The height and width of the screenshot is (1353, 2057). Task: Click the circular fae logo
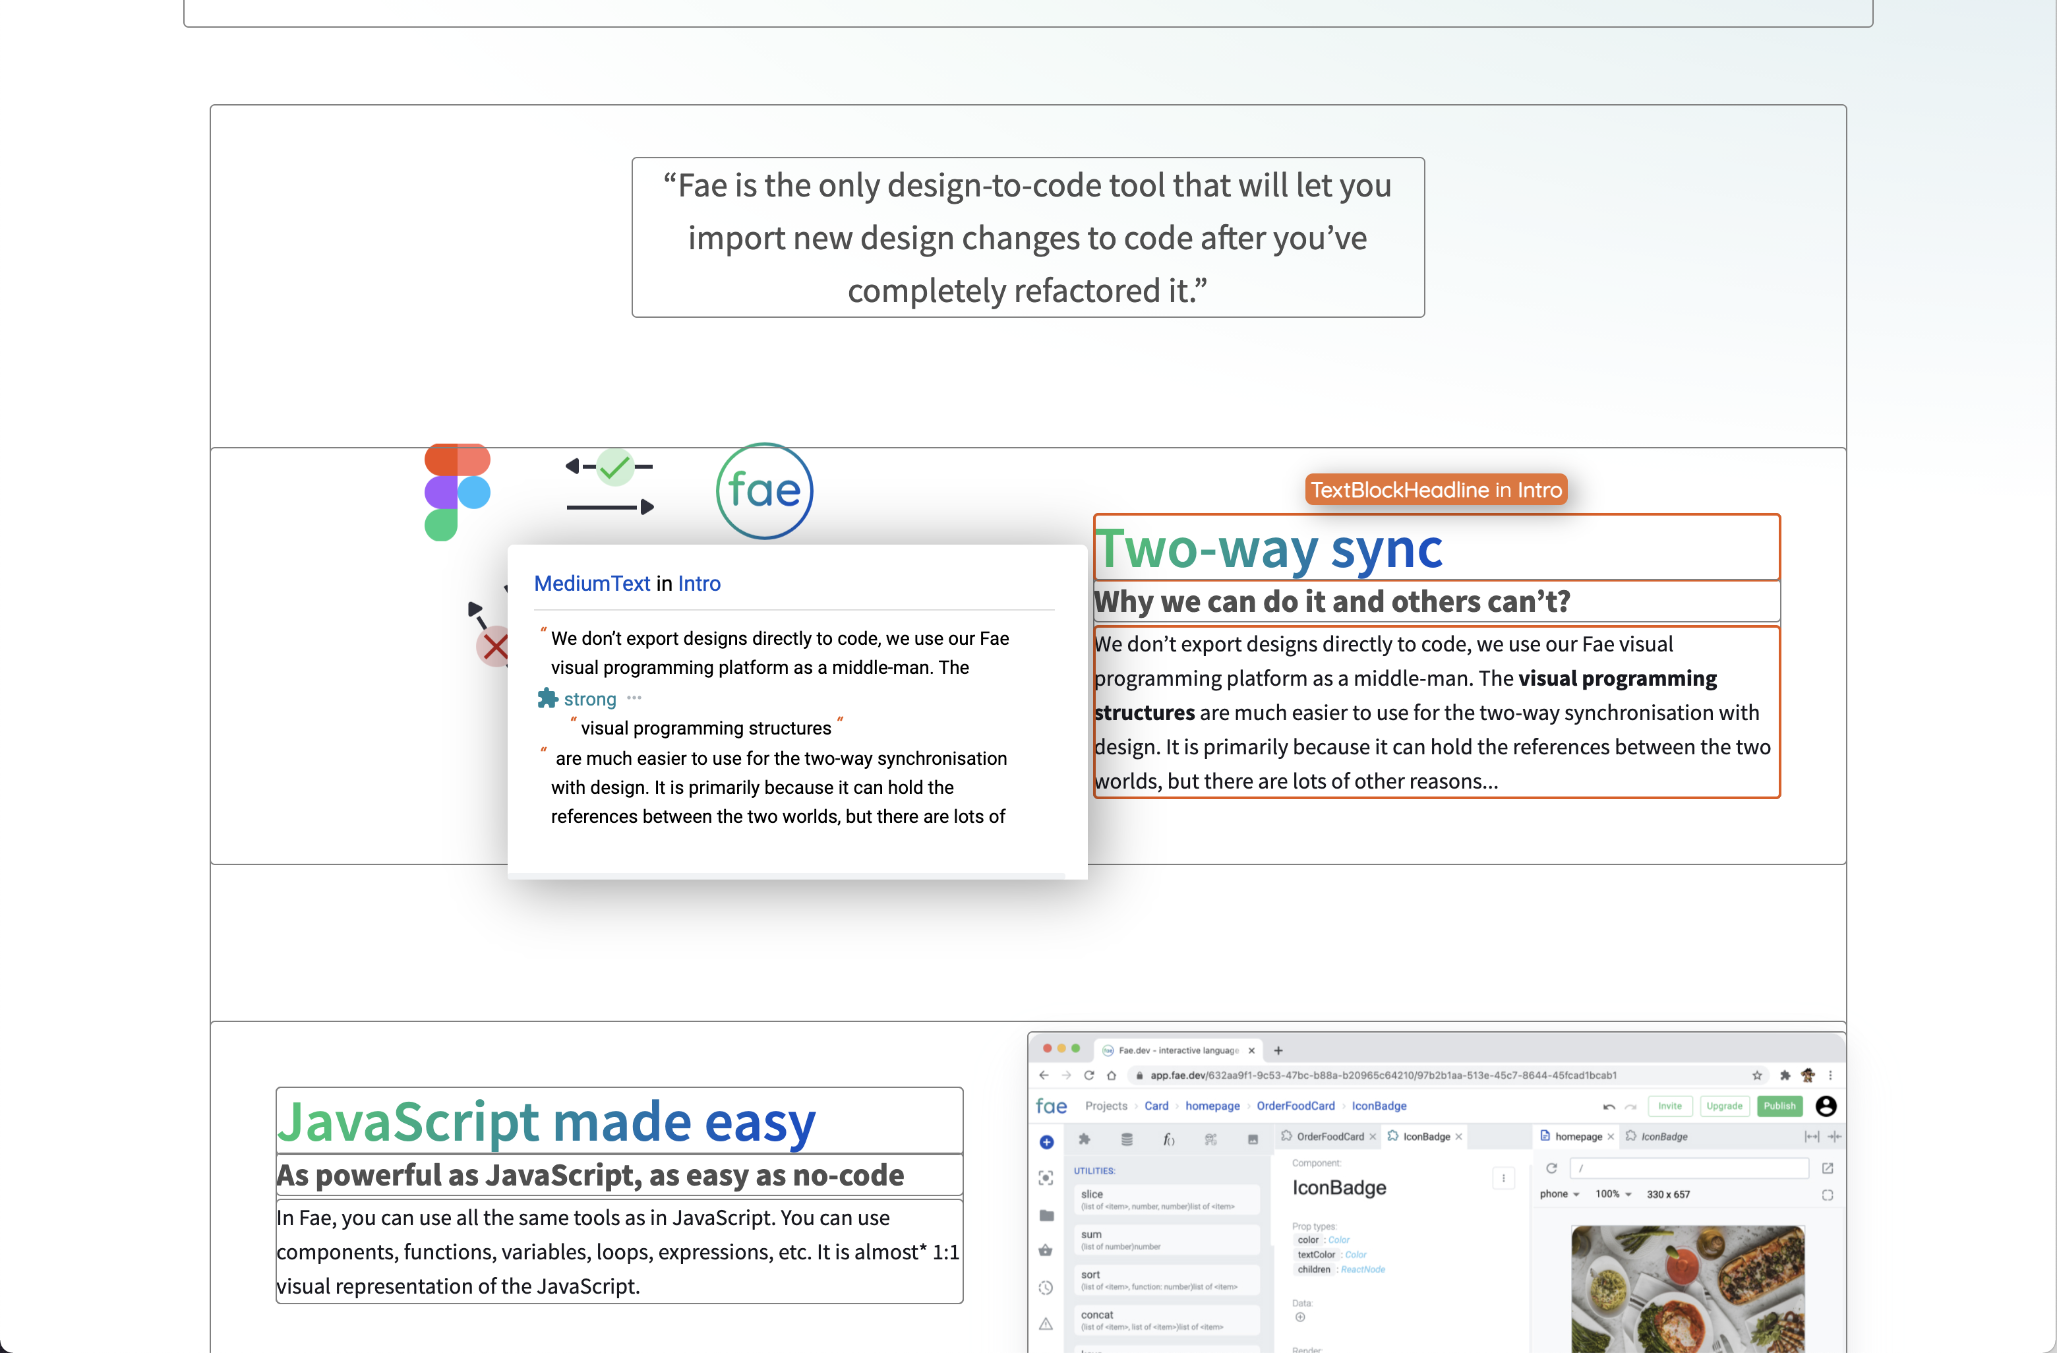(765, 491)
